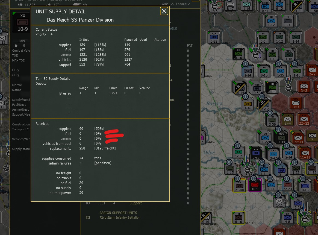The image size is (318, 235).
Task: Click the no manpower value 50
Action: pos(81,193)
